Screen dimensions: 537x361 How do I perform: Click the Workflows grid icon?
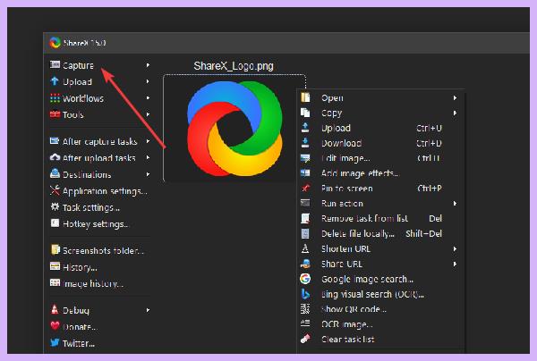coord(55,98)
